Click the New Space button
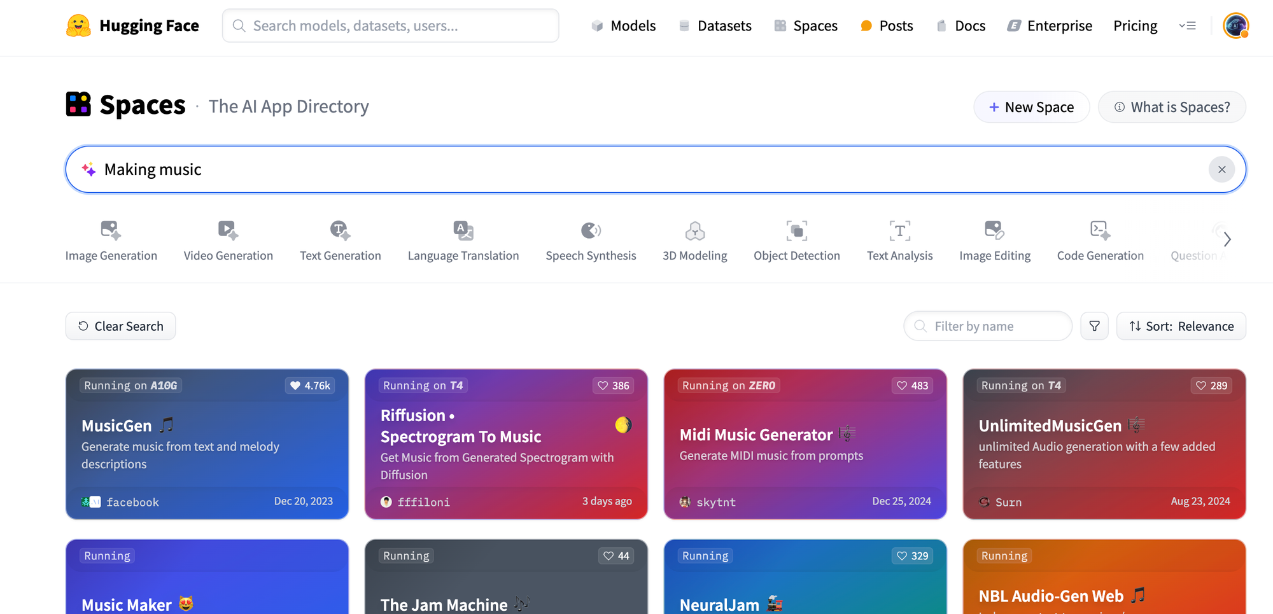1273x614 pixels. tap(1032, 107)
